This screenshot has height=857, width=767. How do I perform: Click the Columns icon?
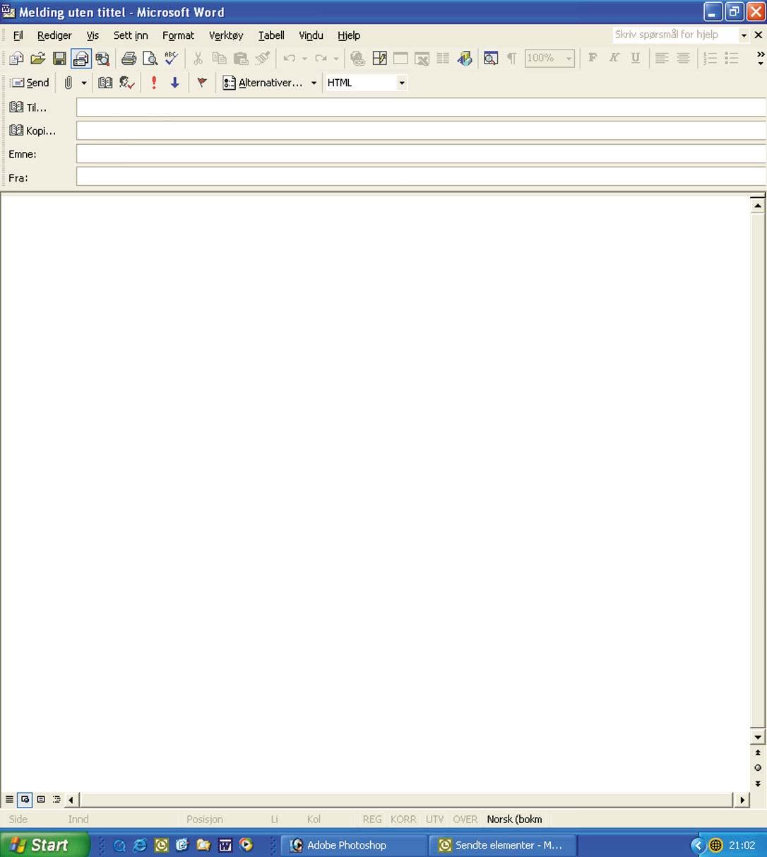[443, 59]
